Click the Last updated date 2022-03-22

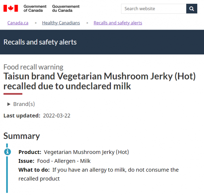(x=57, y=116)
